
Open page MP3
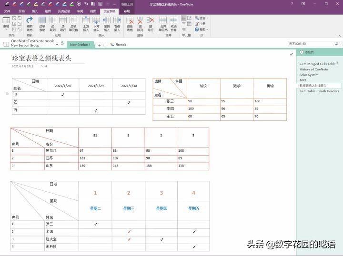(x=303, y=80)
